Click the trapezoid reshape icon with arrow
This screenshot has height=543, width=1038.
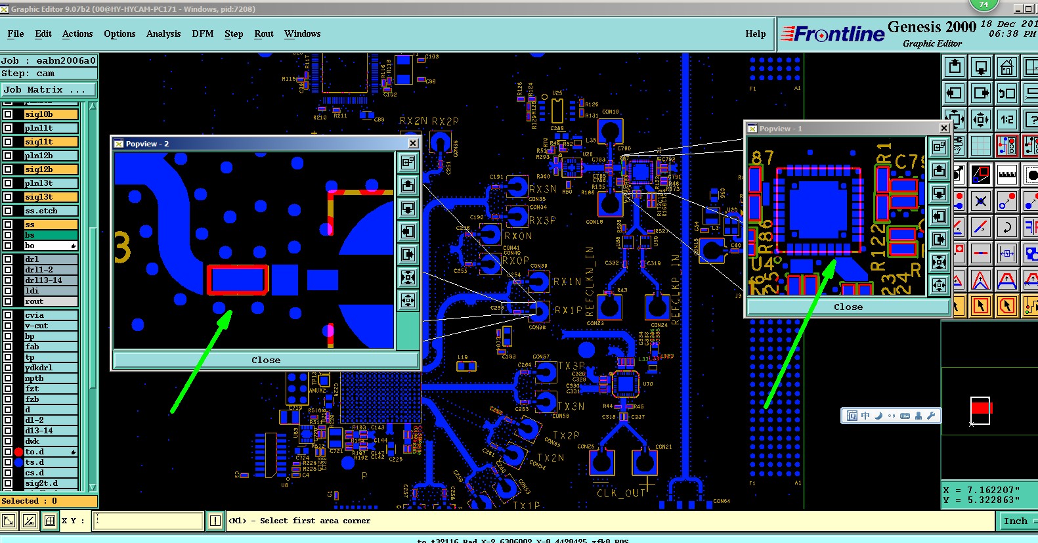click(x=1006, y=280)
